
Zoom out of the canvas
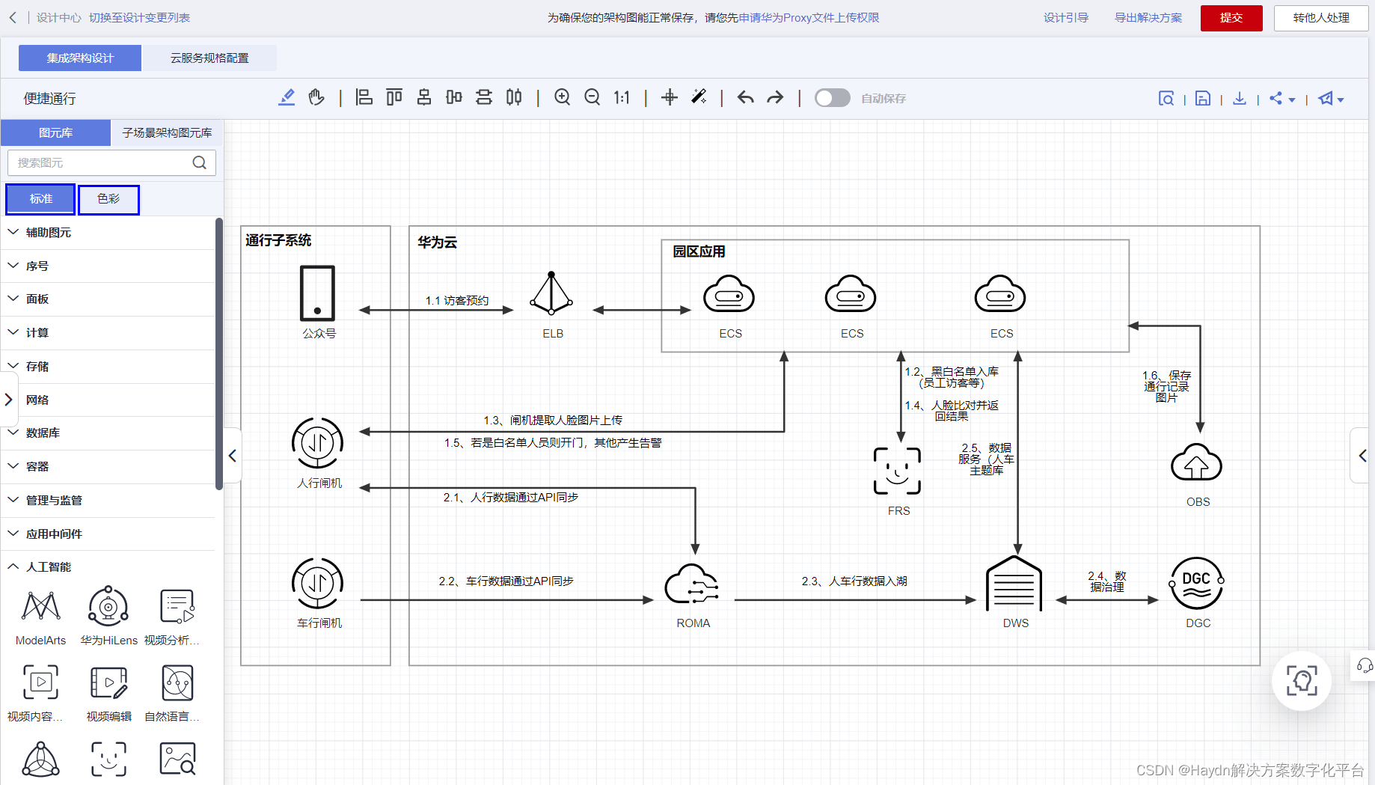point(592,97)
